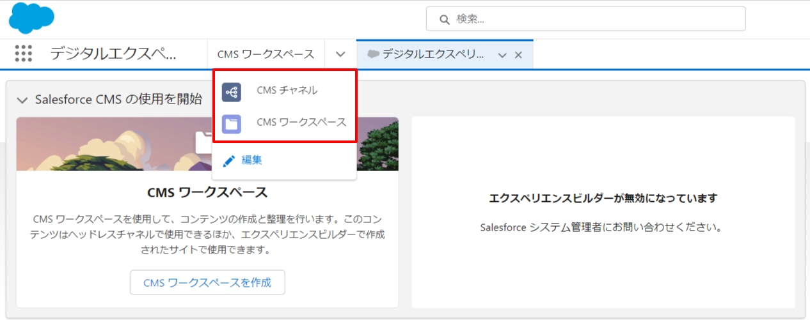Open the App Launcher grid icon
810x320 pixels.
[x=23, y=54]
